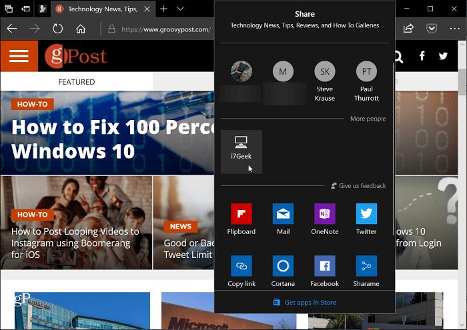Image resolution: width=467 pixels, height=330 pixels.
Task: Share page via Mail app
Action: (x=283, y=219)
